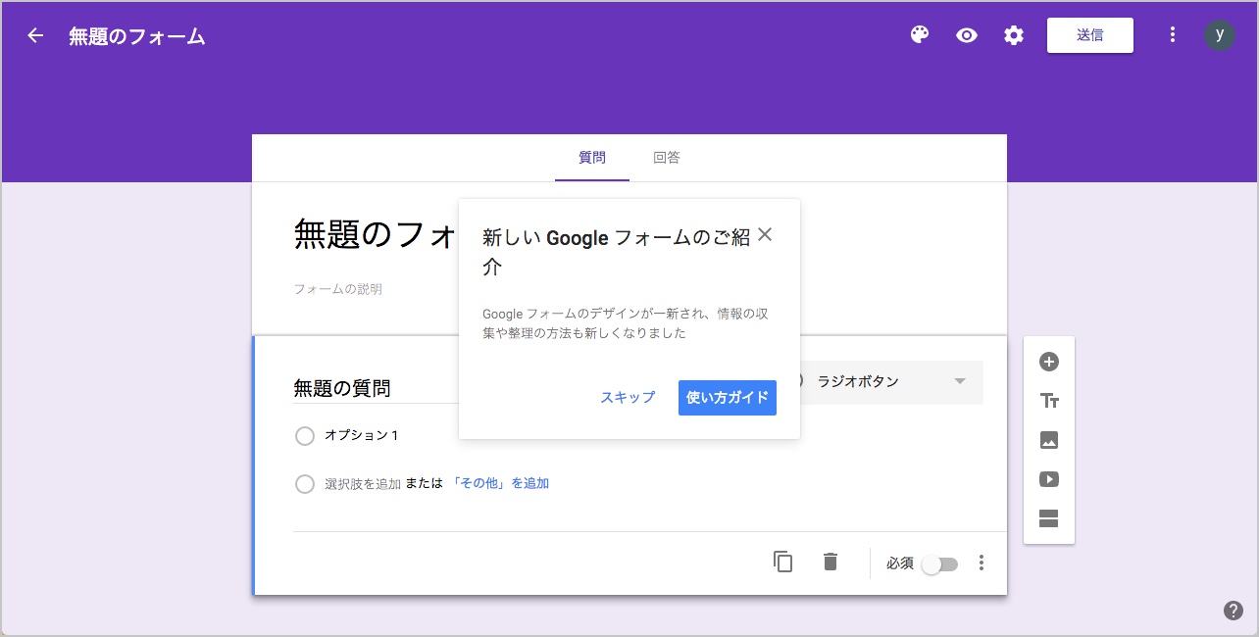Click the 使い方ガイド button

[x=728, y=398]
